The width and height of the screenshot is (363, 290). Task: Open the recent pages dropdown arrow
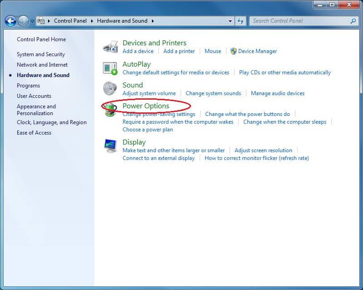point(32,21)
